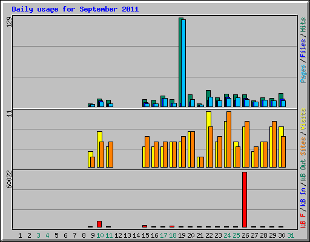Select day label "19" on the x-axis
This screenshot has height=242, width=310.
tap(182, 235)
